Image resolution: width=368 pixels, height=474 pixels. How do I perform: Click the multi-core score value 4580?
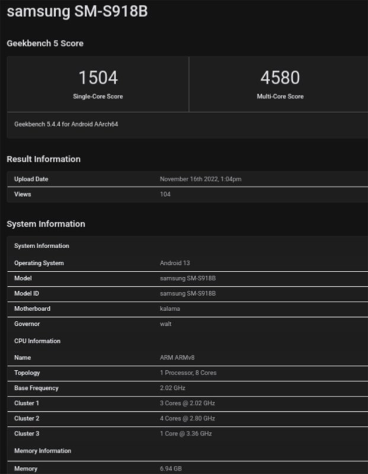pyautogui.click(x=280, y=78)
